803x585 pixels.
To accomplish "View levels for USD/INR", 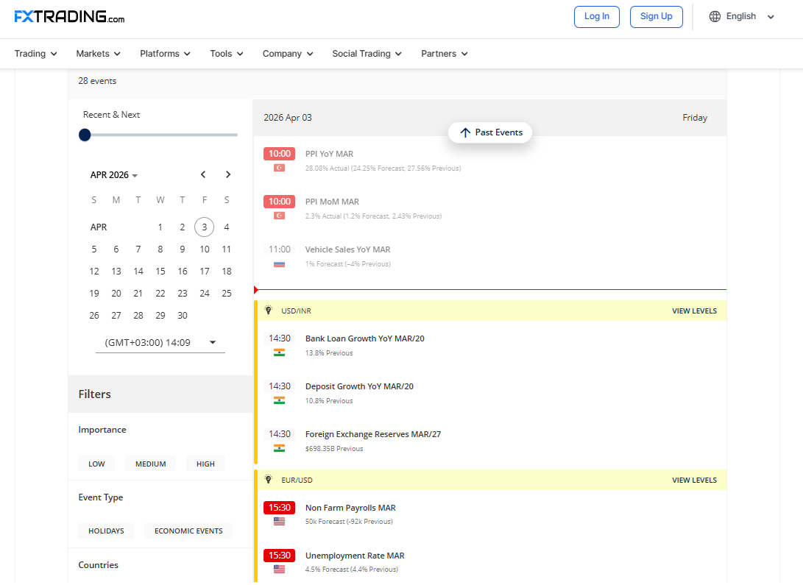I will [x=694, y=311].
